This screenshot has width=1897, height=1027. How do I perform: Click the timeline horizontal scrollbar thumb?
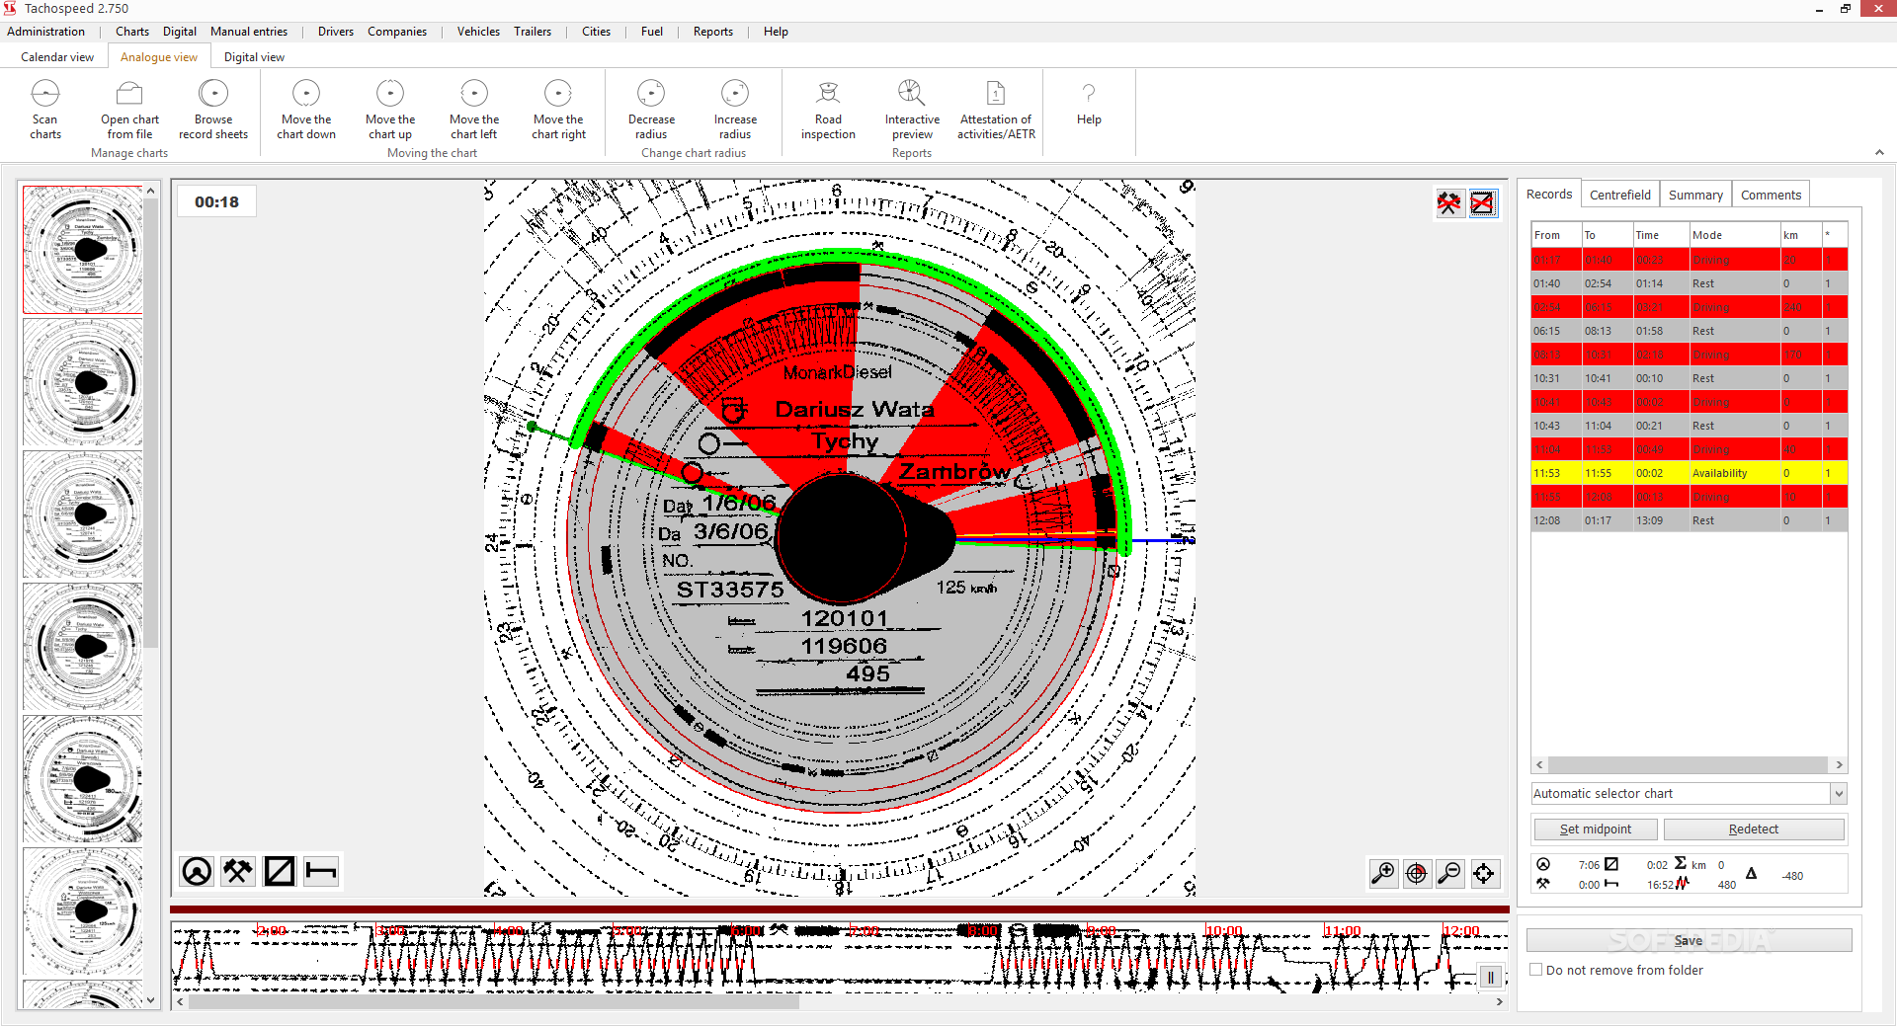(493, 1001)
